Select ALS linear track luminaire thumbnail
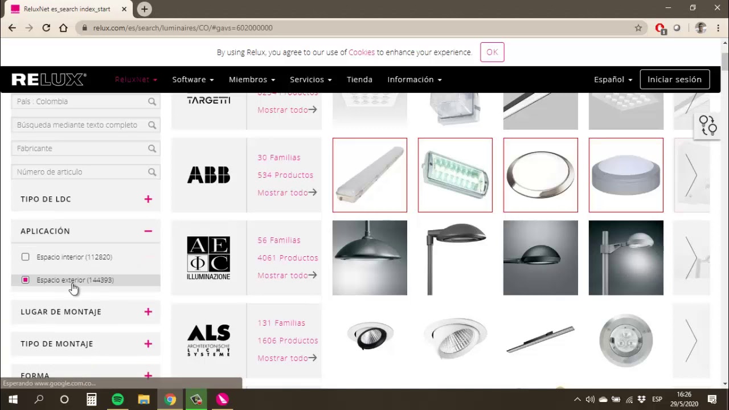This screenshot has width=729, height=410. coord(540,341)
